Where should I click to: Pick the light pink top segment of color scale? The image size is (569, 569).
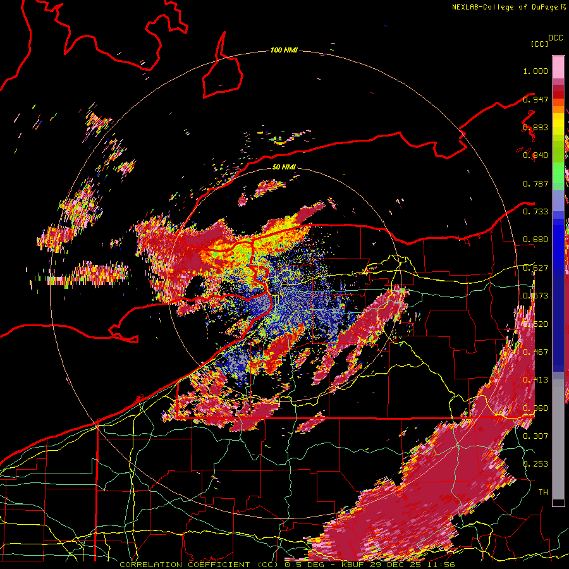(558, 68)
